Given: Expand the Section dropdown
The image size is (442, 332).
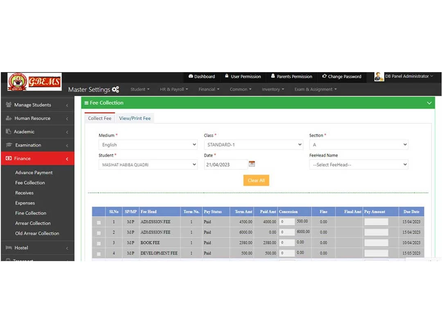Looking at the screenshot, I should 359,144.
